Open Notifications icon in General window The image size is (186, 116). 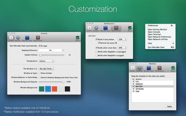pos(38,38)
